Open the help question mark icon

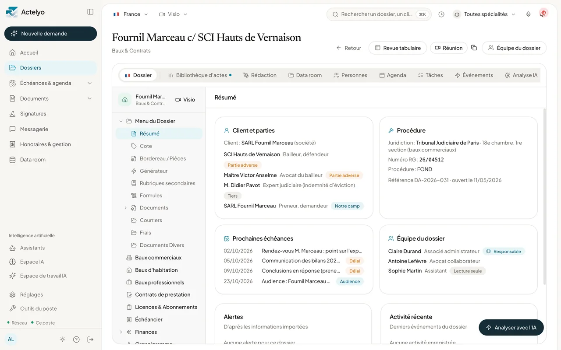coord(76,339)
